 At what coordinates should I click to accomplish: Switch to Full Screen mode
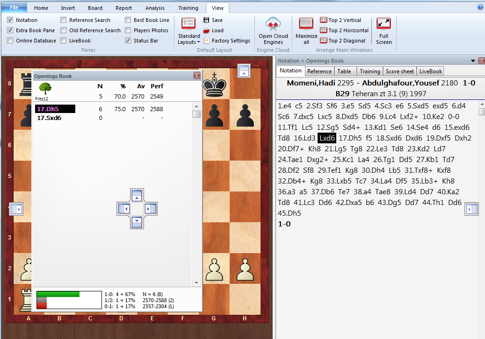(x=384, y=24)
